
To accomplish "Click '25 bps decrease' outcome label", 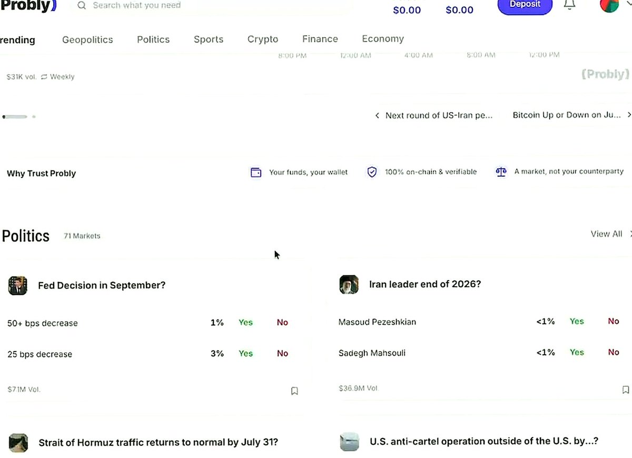I will (x=39, y=354).
